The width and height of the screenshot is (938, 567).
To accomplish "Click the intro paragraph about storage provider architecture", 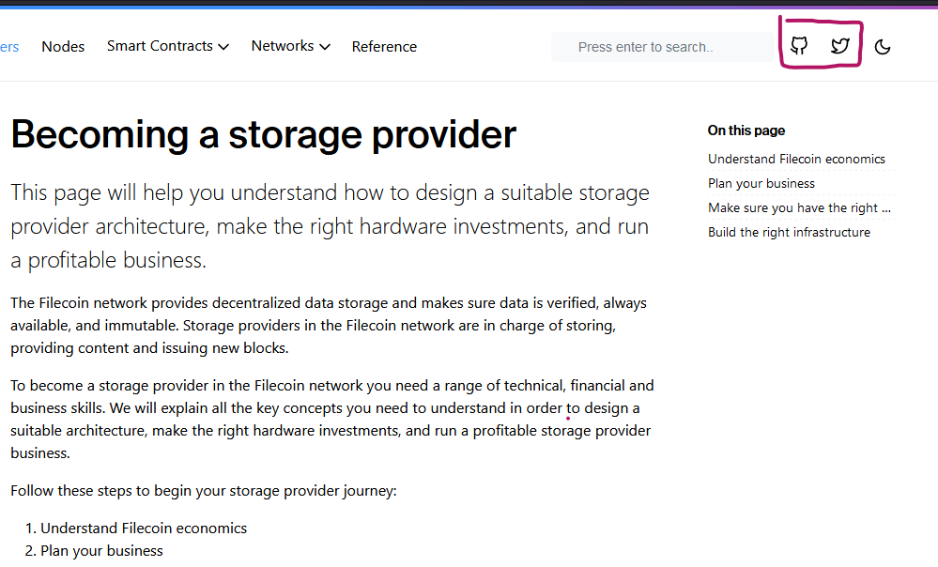I will [x=330, y=226].
